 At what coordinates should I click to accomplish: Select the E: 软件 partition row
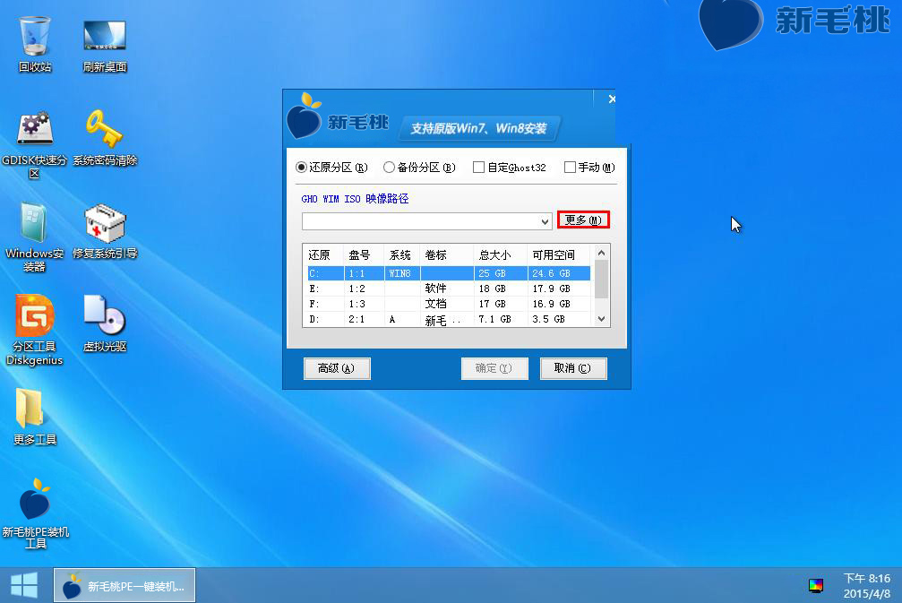point(449,289)
